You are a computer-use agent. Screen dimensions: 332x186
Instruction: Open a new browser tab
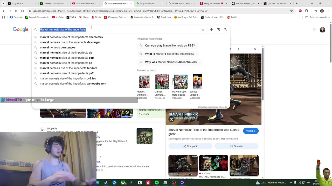tap(296, 4)
